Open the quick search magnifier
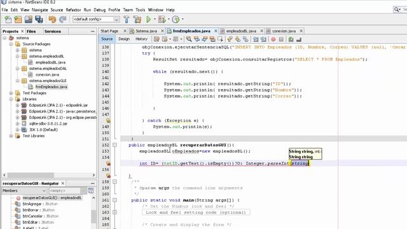The image size is (407, 229). tap(397, 10)
